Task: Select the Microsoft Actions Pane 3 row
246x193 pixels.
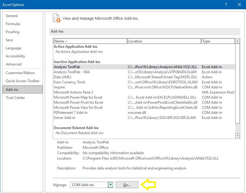Action: coord(144,92)
